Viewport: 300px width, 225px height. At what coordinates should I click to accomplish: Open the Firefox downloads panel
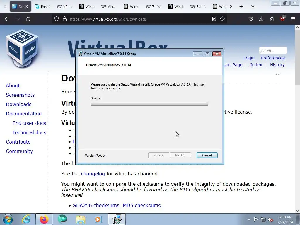(261, 19)
